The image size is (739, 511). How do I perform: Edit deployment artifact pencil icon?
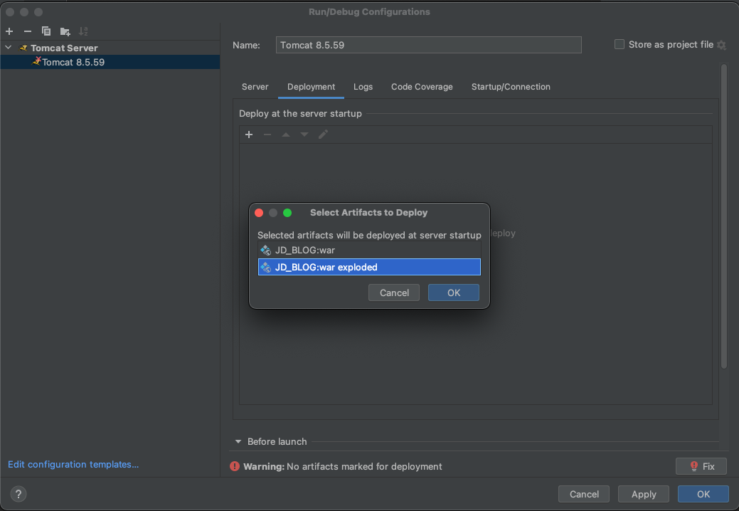tap(323, 135)
